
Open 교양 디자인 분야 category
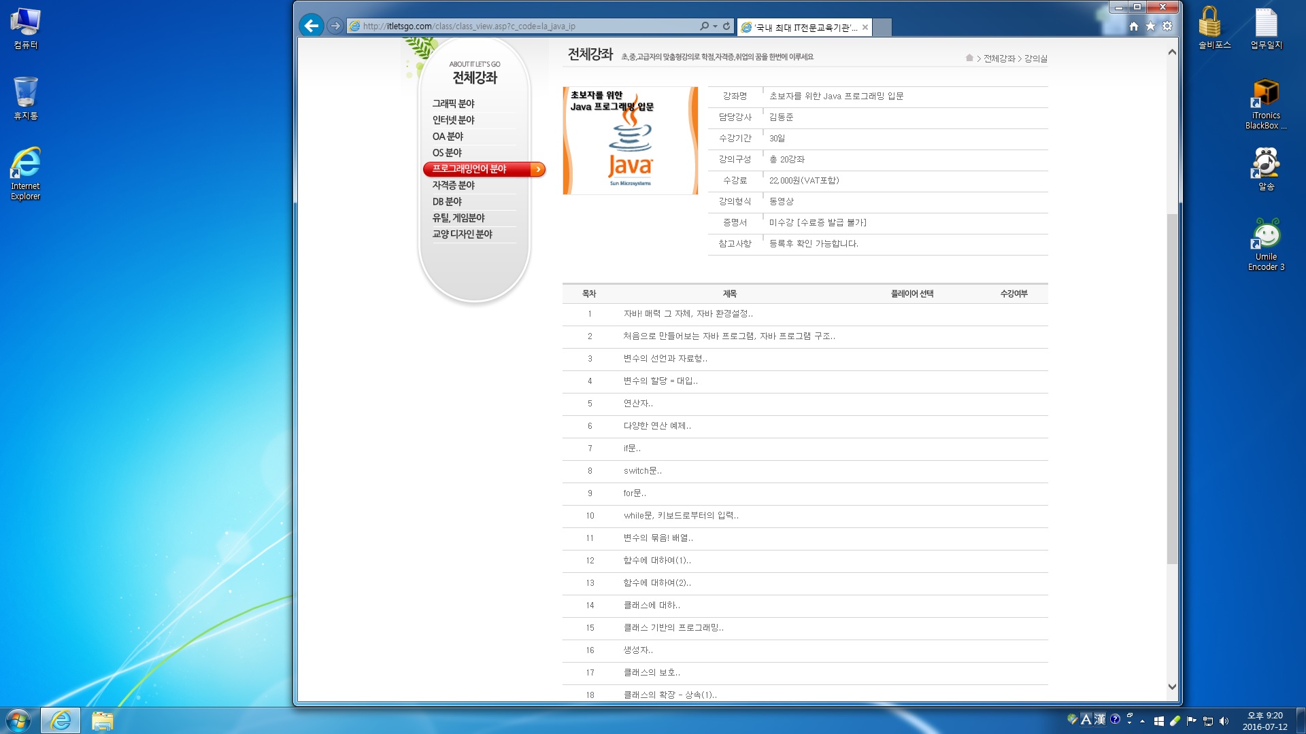coord(463,234)
